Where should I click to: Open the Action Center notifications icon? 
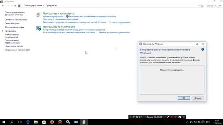(203, 122)
